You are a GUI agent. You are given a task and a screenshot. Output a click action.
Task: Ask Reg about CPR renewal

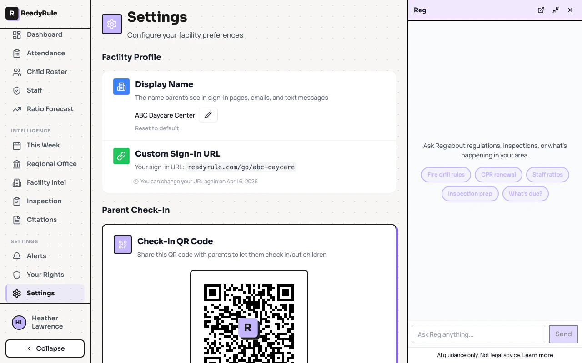tap(498, 175)
